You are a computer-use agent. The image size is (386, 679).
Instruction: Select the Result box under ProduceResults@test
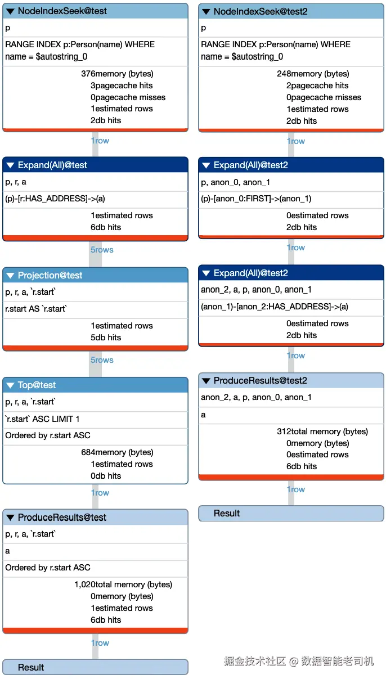point(95,667)
